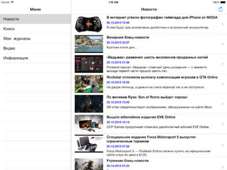Open Киоск menu item
227x170 pixels.
click(35, 29)
